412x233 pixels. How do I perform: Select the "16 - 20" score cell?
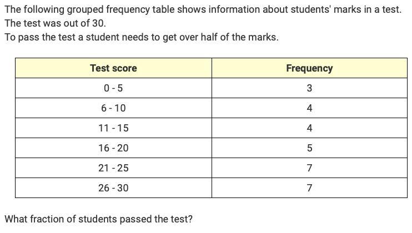pos(113,148)
